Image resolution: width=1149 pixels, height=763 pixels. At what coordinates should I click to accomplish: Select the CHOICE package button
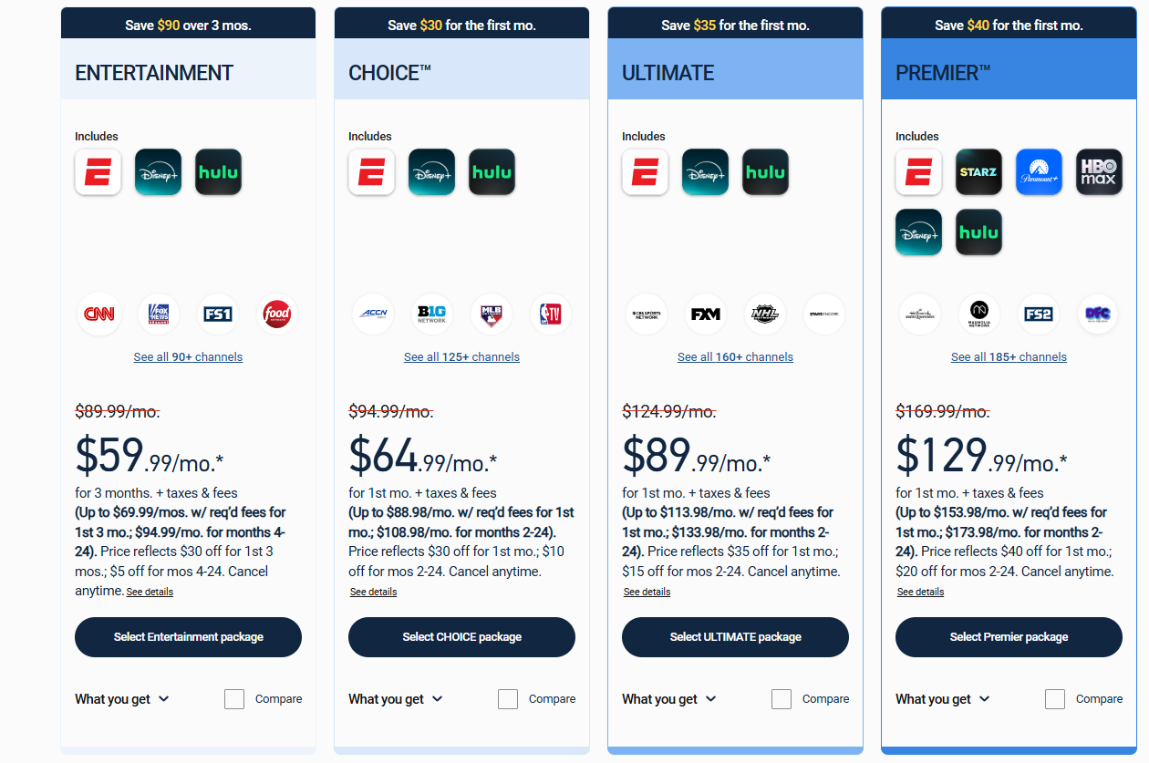pyautogui.click(x=461, y=637)
